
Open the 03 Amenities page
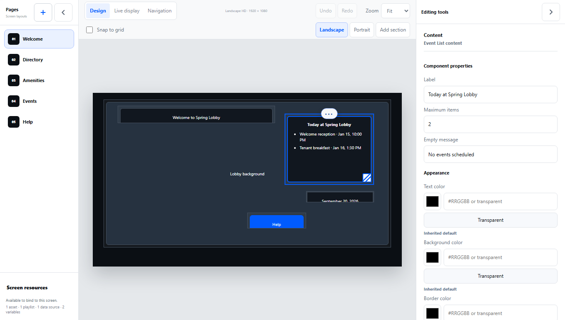(39, 80)
